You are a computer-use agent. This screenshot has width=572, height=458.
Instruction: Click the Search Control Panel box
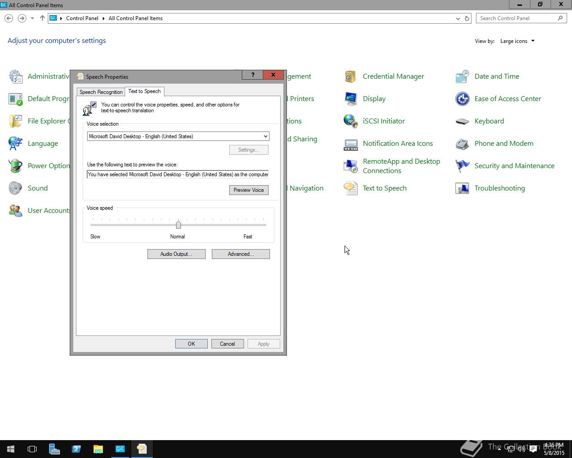521,18
